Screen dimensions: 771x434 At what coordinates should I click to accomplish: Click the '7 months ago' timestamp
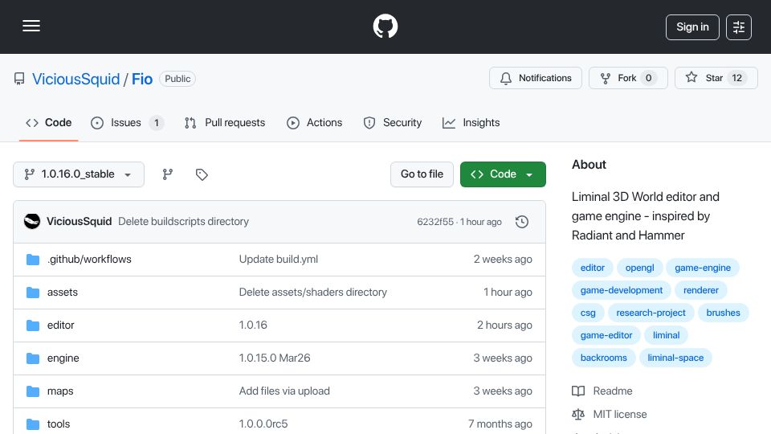(x=500, y=424)
